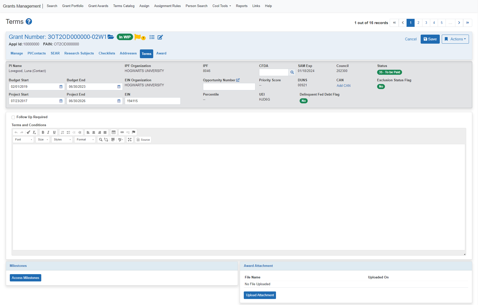Switch to the Award tab
478x305 pixels.
click(161, 53)
